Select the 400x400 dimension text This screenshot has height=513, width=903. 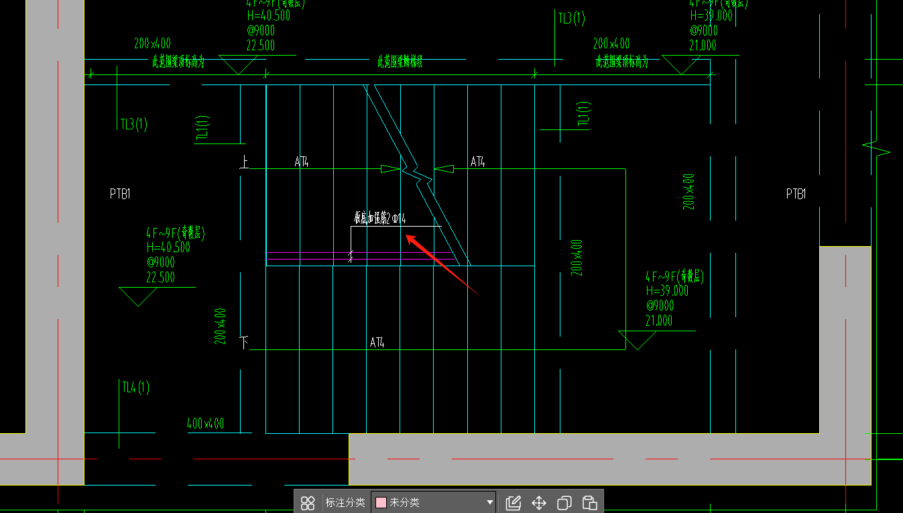click(x=205, y=424)
